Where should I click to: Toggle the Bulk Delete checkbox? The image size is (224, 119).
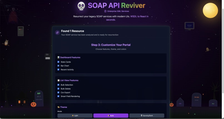pyautogui.click(x=58, y=89)
